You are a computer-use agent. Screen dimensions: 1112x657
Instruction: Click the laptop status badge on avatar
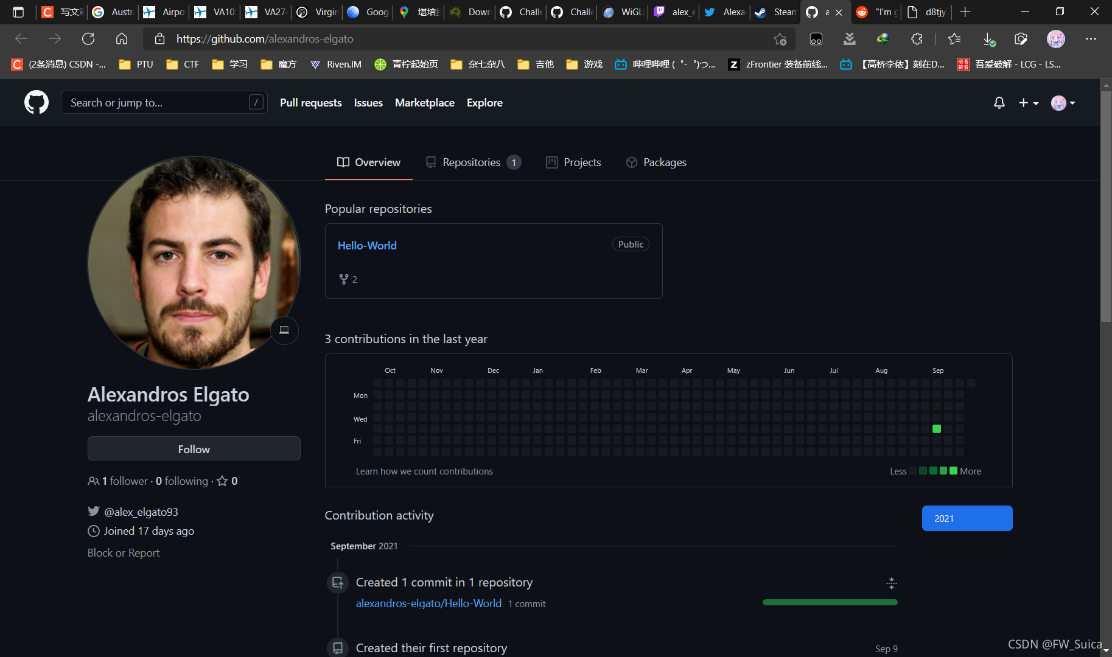point(284,330)
